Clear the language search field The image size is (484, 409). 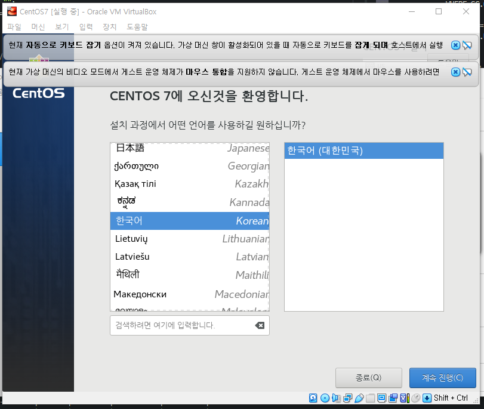pyautogui.click(x=260, y=325)
